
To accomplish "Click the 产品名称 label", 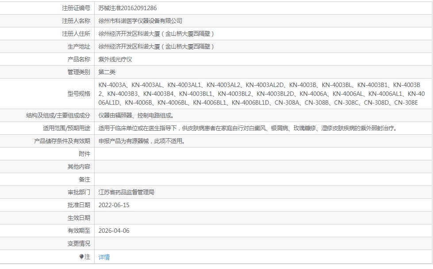I will [79, 59].
